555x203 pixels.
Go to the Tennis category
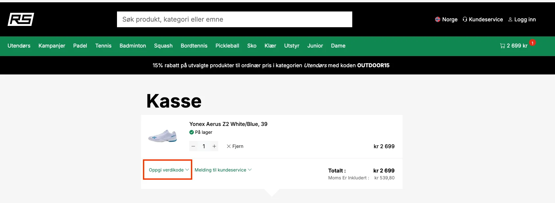tap(104, 46)
